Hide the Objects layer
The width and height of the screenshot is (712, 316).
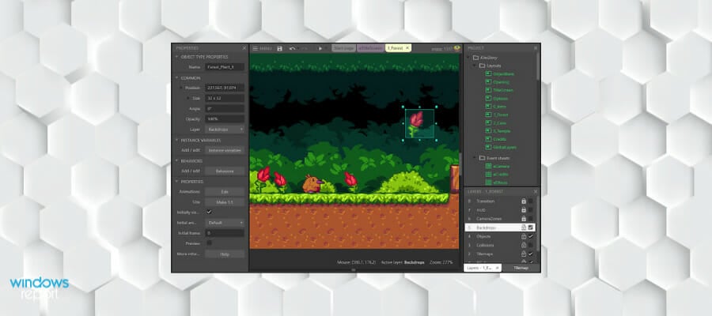(x=530, y=236)
